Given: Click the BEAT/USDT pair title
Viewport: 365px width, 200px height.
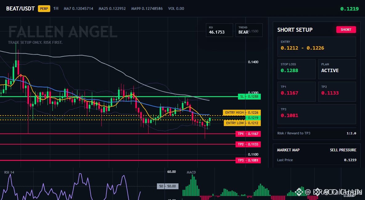Looking at the screenshot, I should click(20, 9).
